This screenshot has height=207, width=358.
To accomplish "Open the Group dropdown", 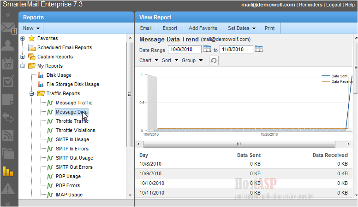I will (x=192, y=60).
